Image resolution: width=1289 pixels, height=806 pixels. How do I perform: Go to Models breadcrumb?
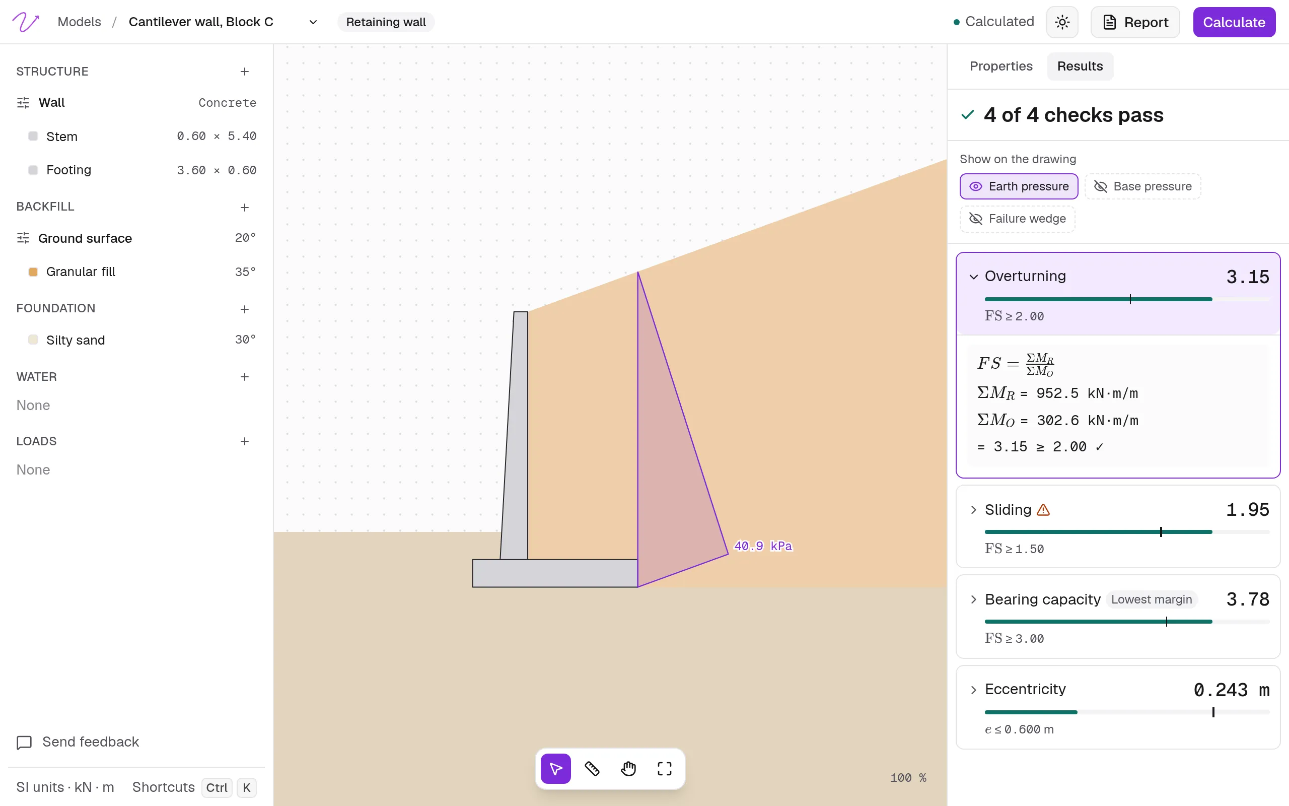(x=80, y=22)
